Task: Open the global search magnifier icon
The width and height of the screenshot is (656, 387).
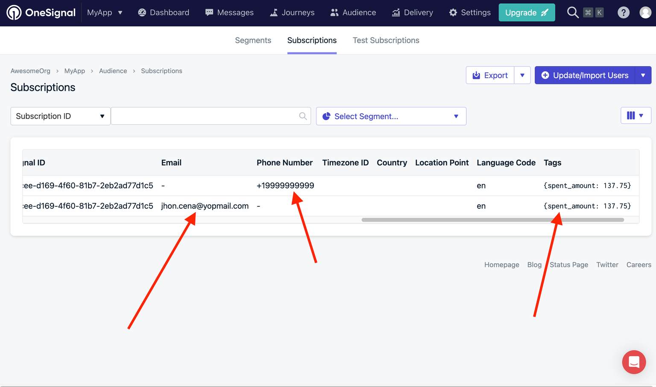Action: 573,12
